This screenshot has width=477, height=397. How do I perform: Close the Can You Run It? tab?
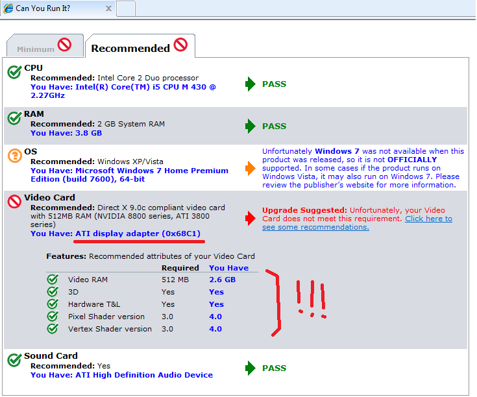pyautogui.click(x=108, y=8)
